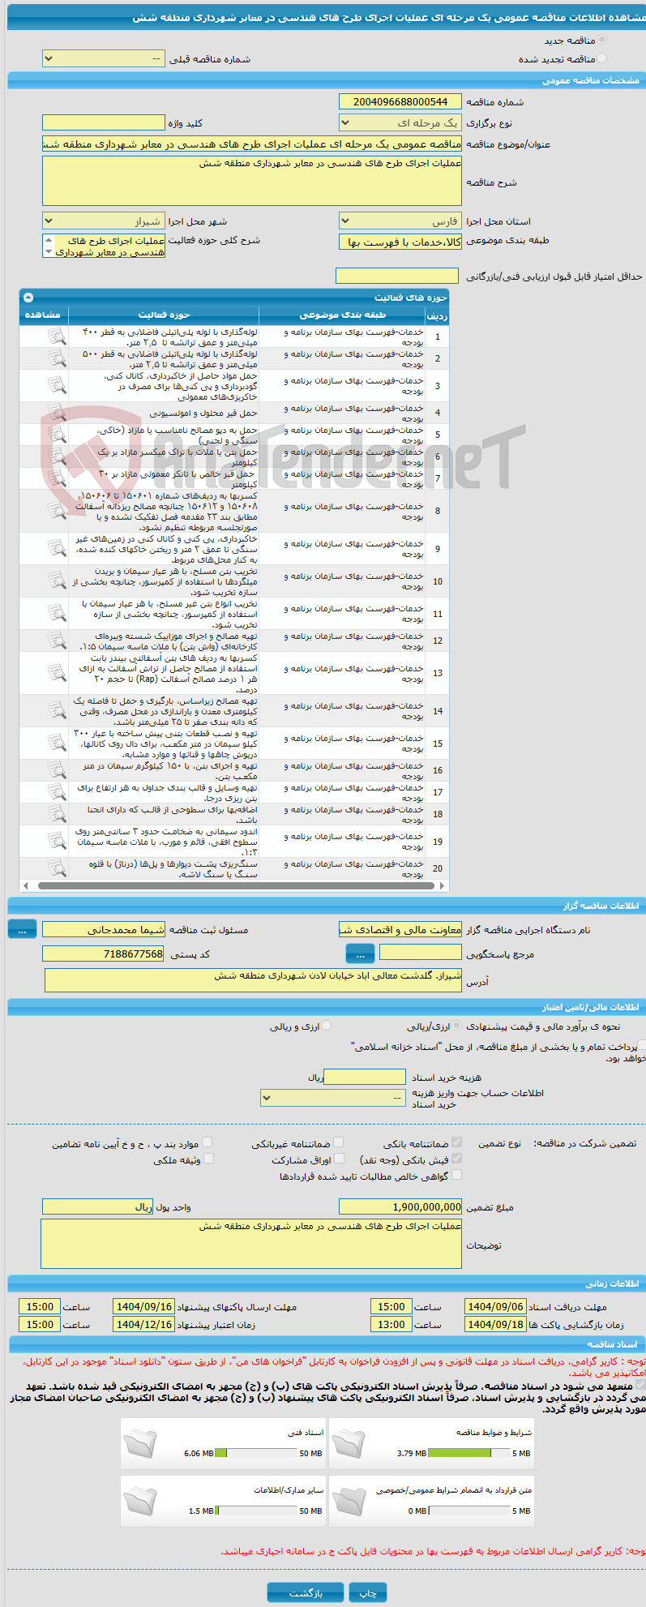The height and width of the screenshot is (1607, 646).
Task: Click the شماره مناقصه field
Action: 400,101
